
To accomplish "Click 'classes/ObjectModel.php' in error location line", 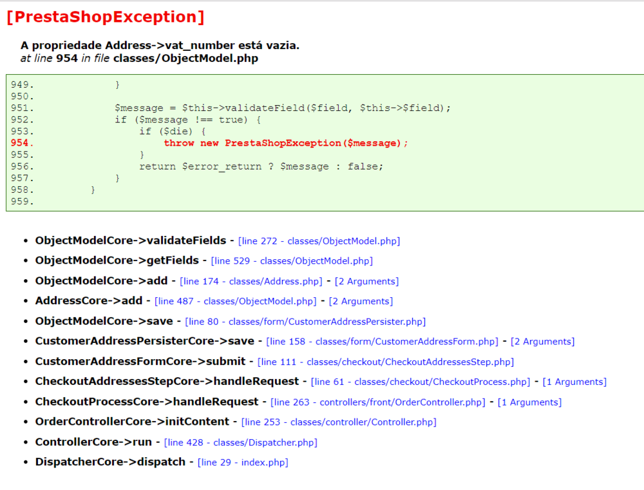I will [185, 59].
